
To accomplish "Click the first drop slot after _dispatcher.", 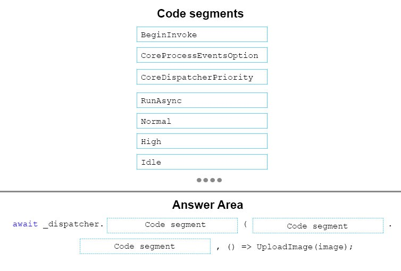I will click(172, 225).
